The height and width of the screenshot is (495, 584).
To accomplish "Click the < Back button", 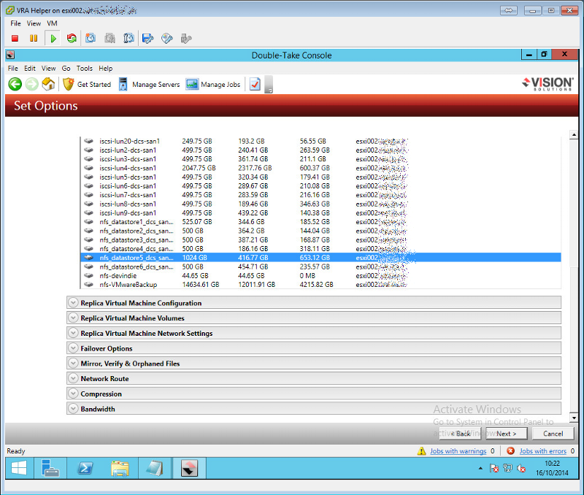I will click(x=461, y=434).
